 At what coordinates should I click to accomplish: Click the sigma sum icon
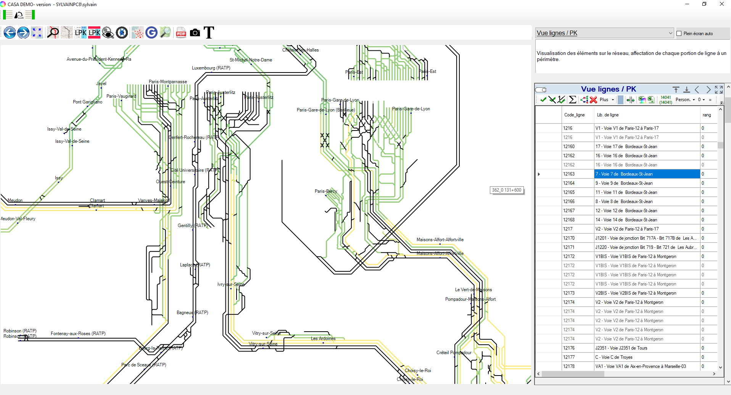pyautogui.click(x=572, y=100)
